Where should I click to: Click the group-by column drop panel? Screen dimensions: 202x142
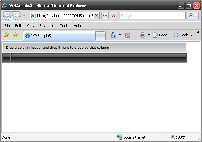pos(94,48)
